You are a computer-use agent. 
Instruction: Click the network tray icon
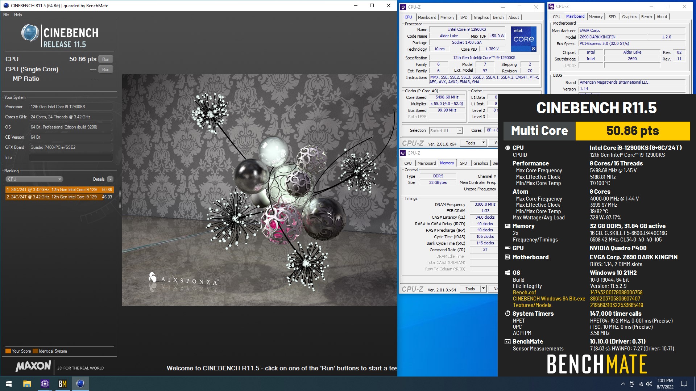tap(641, 384)
